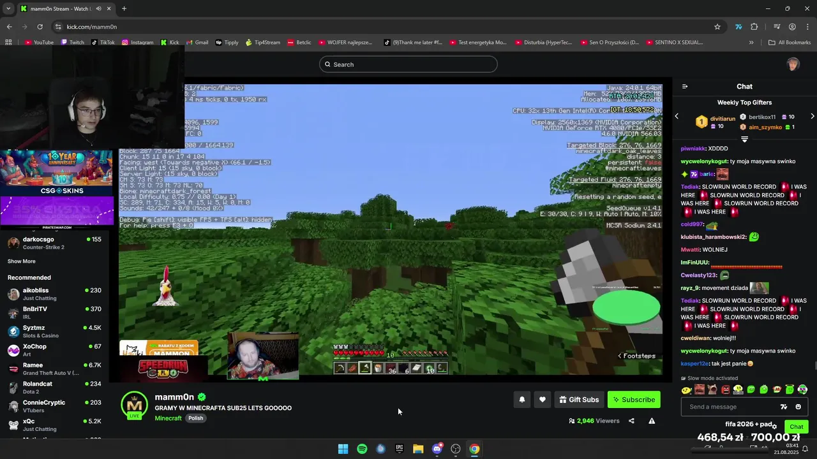Open Betclic bookmark
The height and width of the screenshot is (459, 817).
pos(299,42)
